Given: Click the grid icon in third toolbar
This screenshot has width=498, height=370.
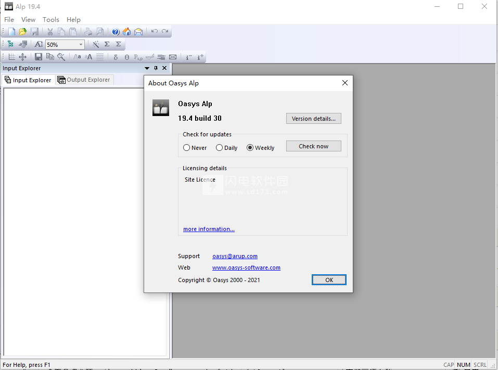Looking at the screenshot, I should pyautogui.click(x=12, y=57).
